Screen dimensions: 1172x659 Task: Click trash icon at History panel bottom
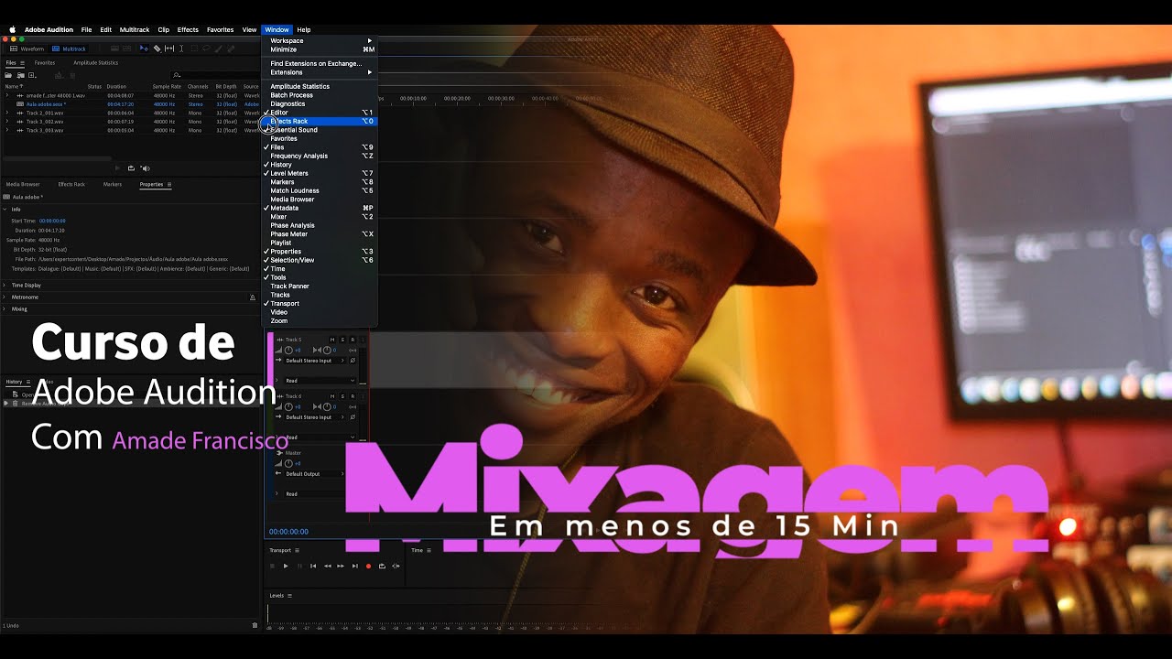255,625
